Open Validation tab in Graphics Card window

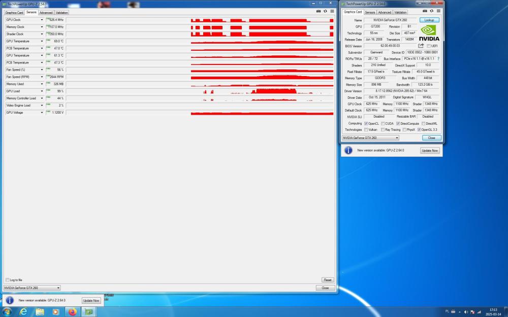tap(400, 12)
